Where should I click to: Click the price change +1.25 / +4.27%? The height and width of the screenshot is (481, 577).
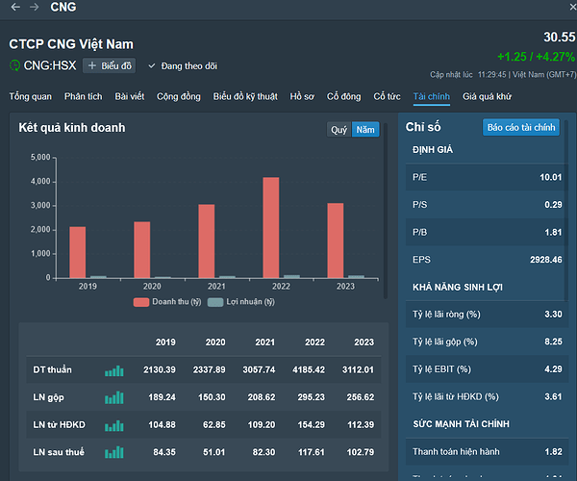pyautogui.click(x=536, y=57)
